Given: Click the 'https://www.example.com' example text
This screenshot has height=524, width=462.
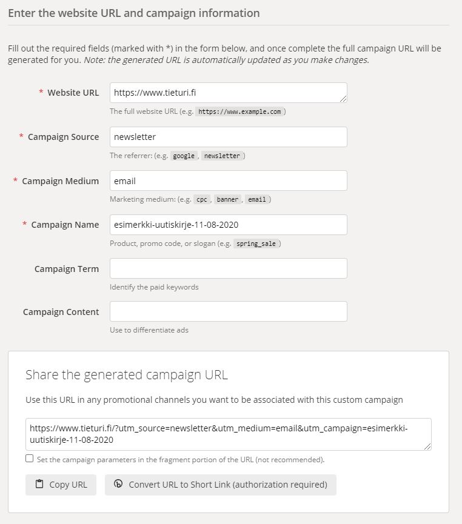Looking at the screenshot, I should (239, 112).
